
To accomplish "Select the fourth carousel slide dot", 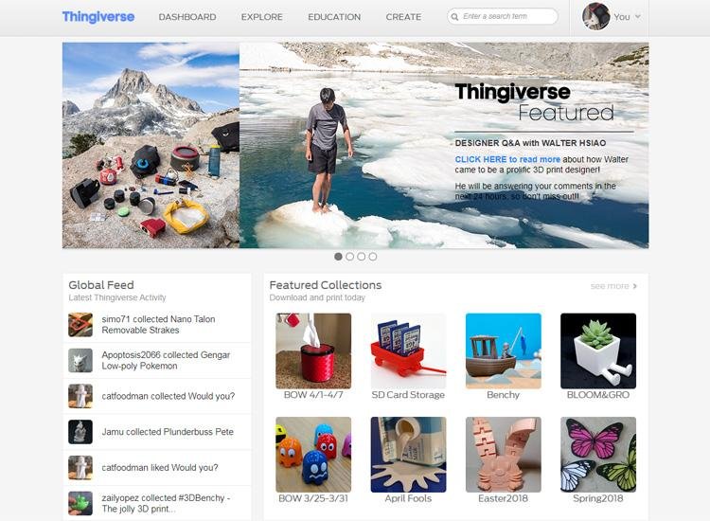I will click(373, 257).
